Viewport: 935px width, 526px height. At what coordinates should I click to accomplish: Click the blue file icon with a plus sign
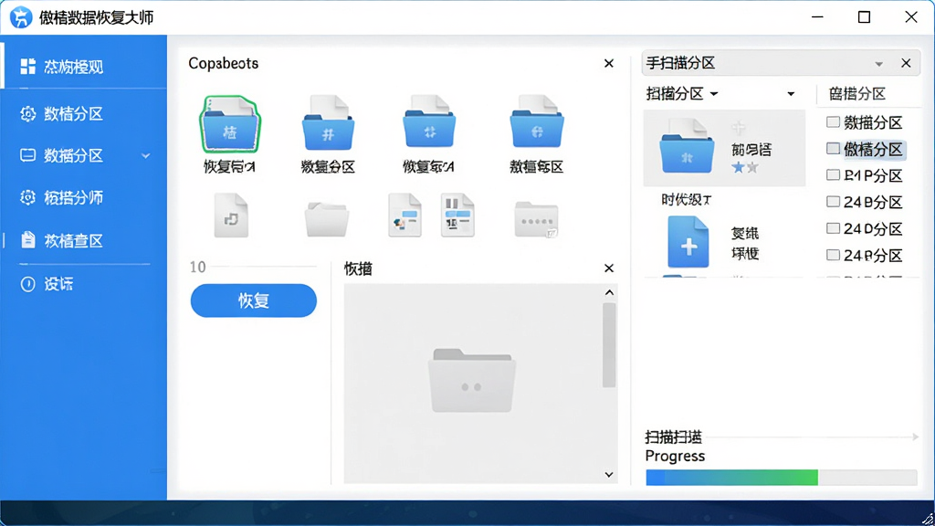(x=688, y=241)
